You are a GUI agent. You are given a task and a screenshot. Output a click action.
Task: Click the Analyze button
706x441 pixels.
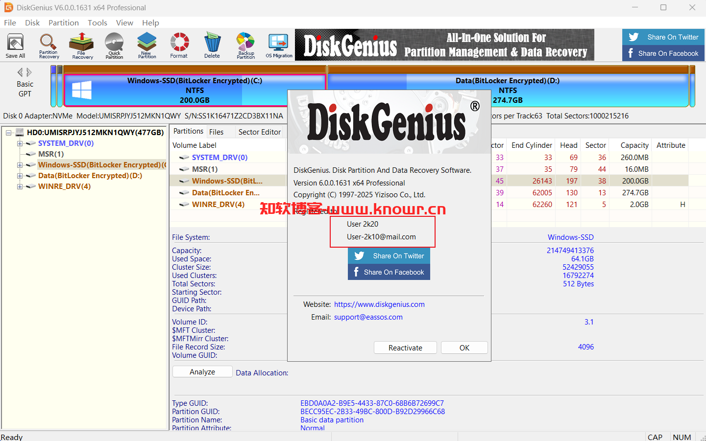coord(202,372)
